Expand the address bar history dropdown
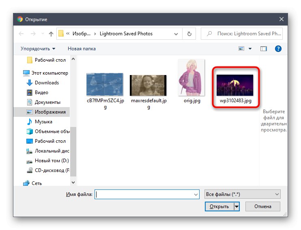The height and width of the screenshot is (230, 301). click(176, 34)
